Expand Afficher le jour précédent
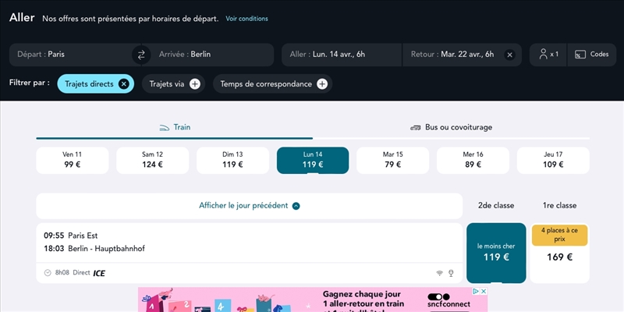The height and width of the screenshot is (312, 624). click(x=250, y=206)
